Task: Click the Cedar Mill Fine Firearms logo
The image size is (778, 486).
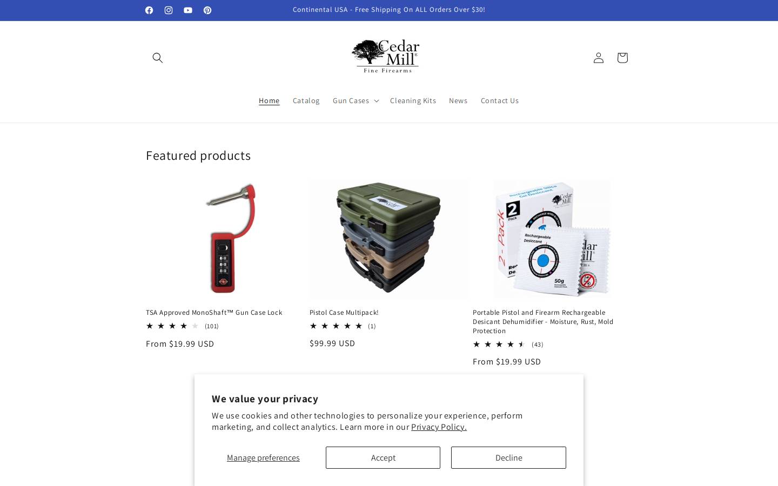Action: tap(385, 56)
